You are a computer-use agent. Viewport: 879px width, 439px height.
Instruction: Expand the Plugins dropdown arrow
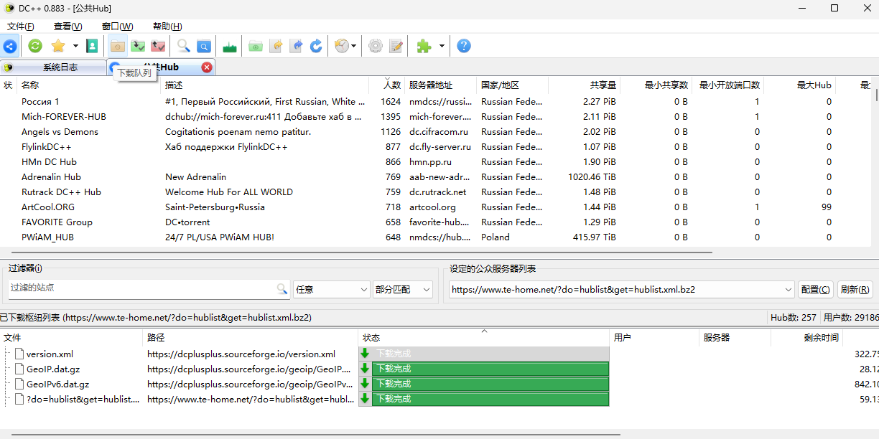click(442, 46)
